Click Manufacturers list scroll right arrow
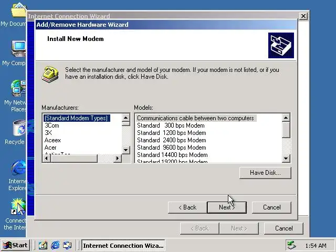The width and height of the screenshot is (336, 252). (x=118, y=159)
